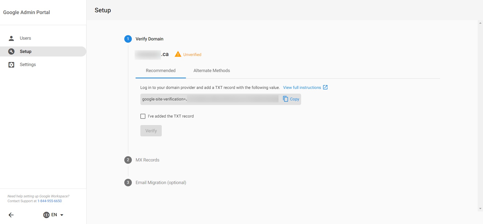The image size is (483, 224).
Task: Open Settings in the sidebar menu
Action: point(43,65)
